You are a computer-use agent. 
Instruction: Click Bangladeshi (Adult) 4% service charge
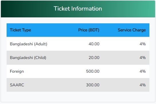click(x=143, y=44)
